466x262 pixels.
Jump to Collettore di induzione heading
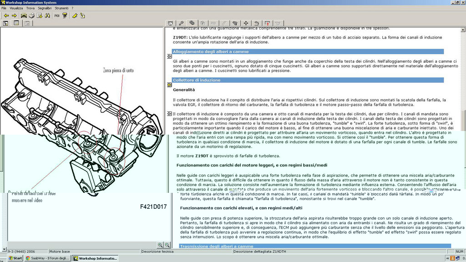(308, 80)
